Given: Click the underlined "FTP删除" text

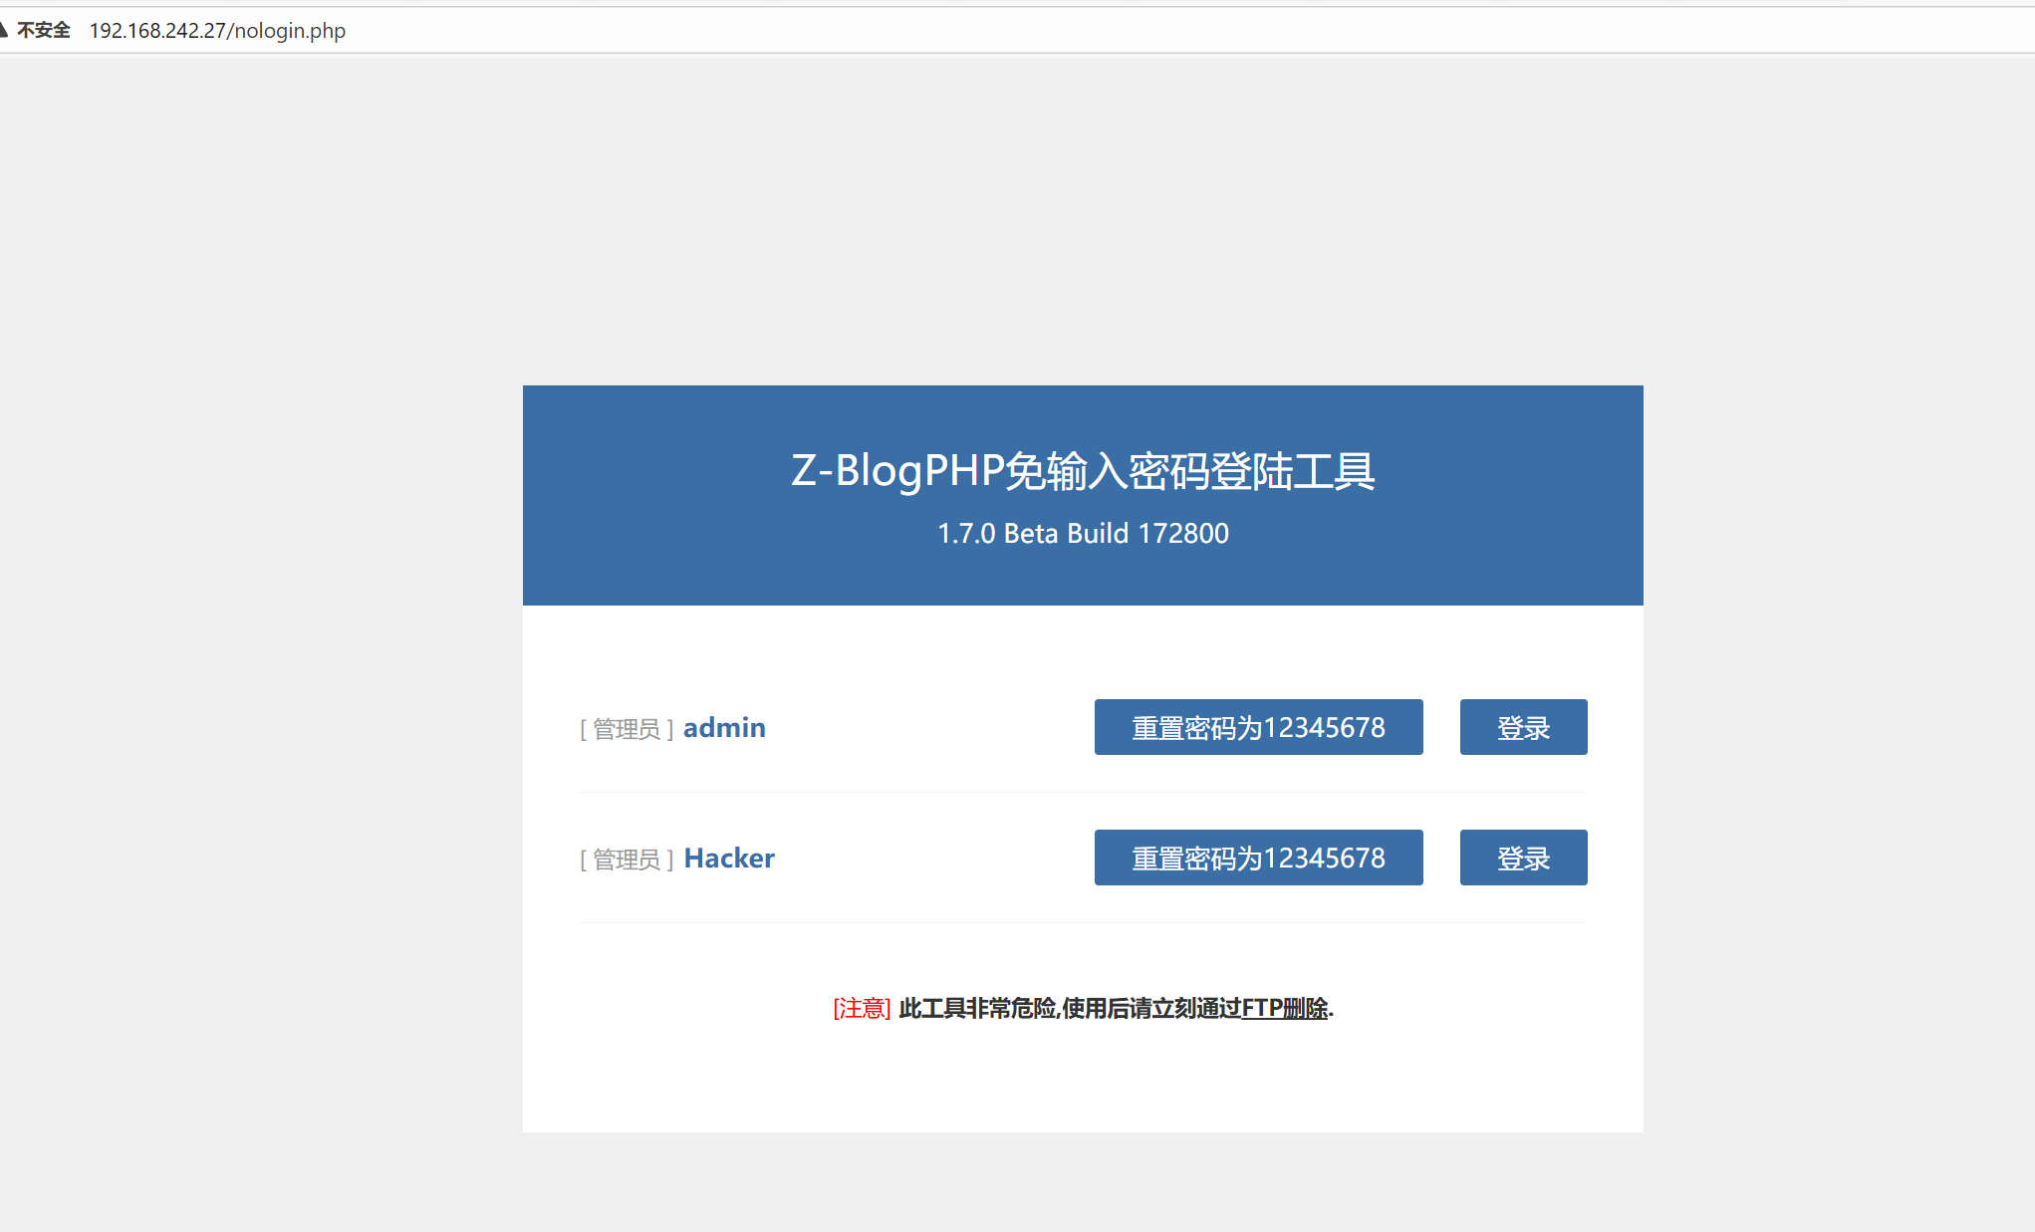Looking at the screenshot, I should point(1285,1009).
